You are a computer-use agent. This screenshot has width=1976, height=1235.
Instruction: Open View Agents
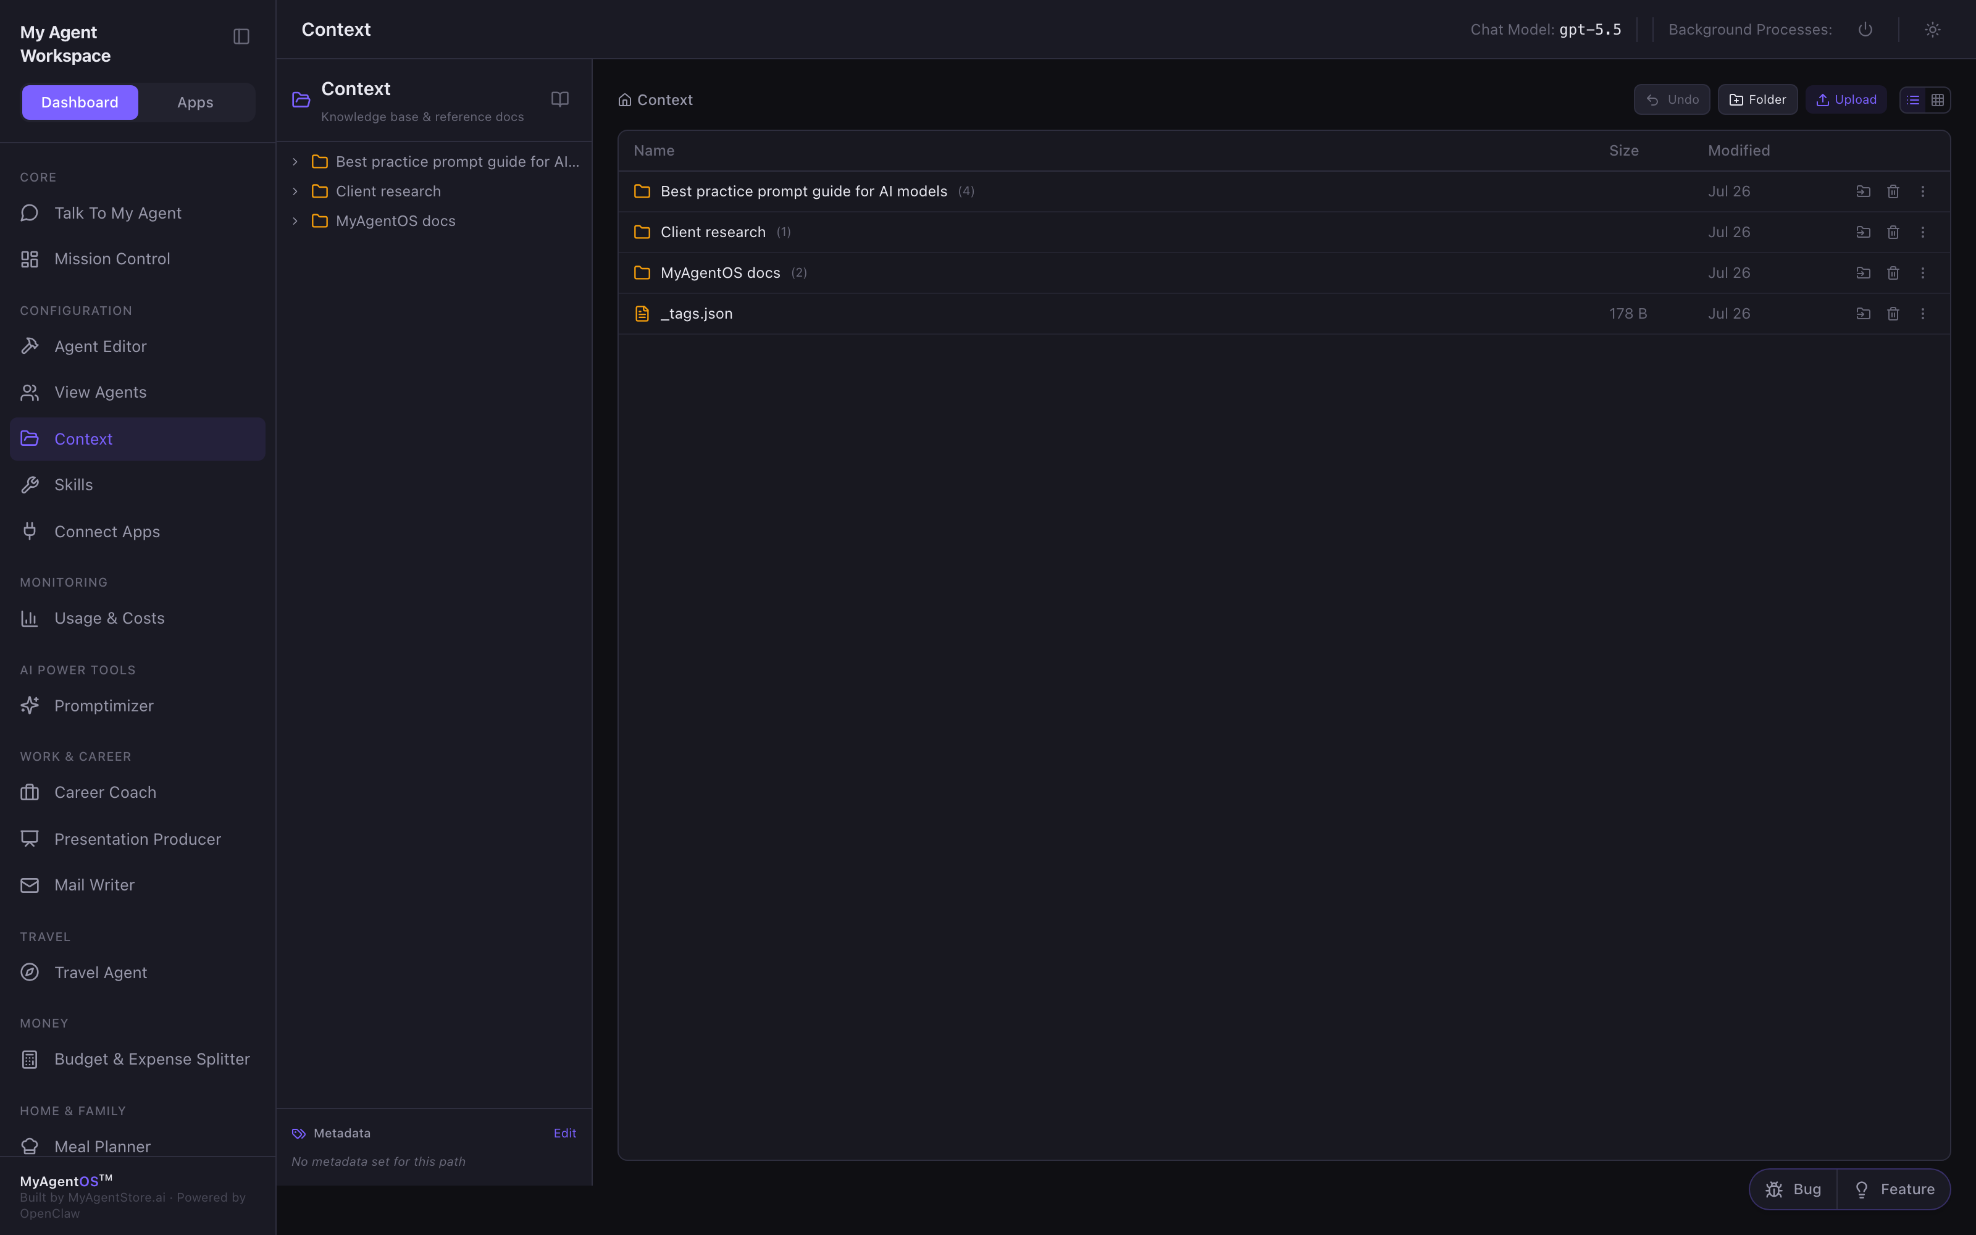[x=137, y=392]
